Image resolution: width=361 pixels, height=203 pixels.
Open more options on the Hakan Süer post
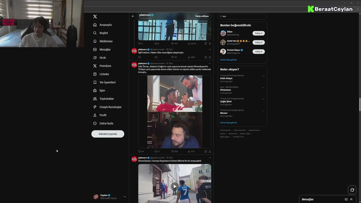click(210, 49)
